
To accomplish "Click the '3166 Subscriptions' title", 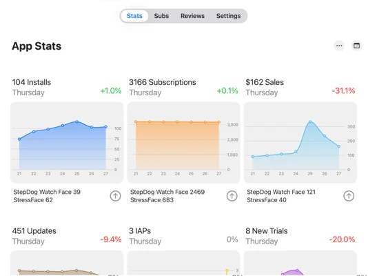I will click(x=163, y=82).
